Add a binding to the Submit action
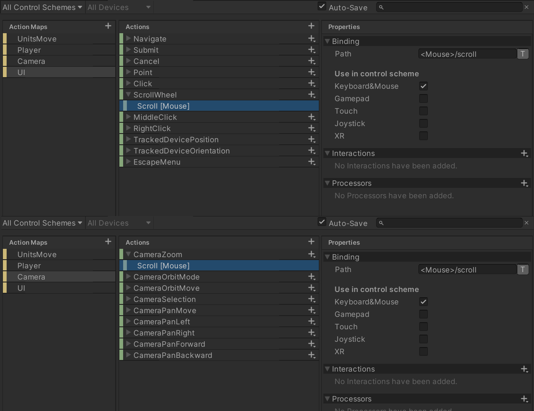Viewport: 534px width, 411px height. tap(311, 50)
